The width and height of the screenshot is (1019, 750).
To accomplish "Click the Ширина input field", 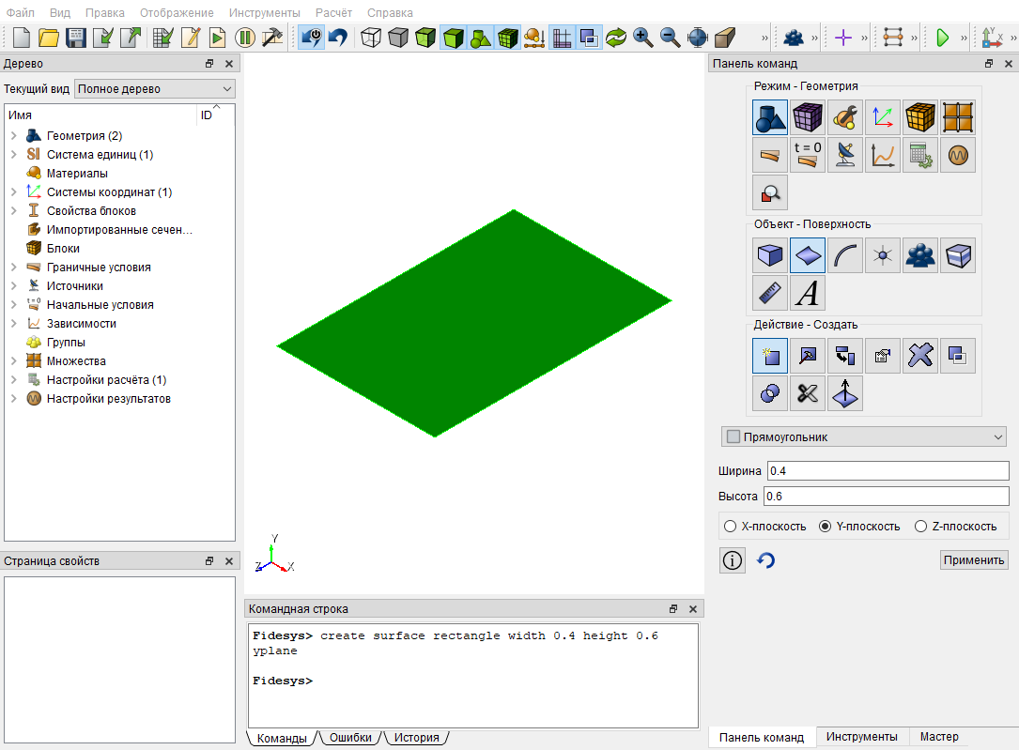I will (x=888, y=471).
